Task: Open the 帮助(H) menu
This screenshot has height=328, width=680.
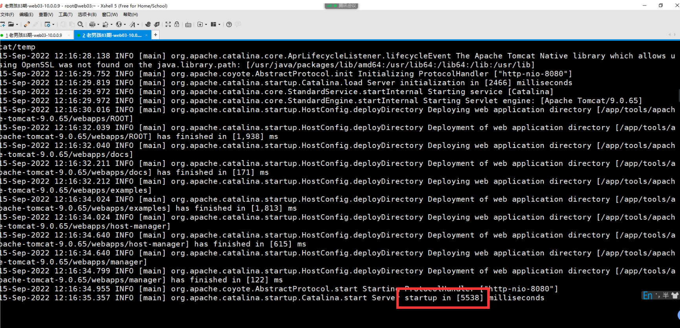Action: point(130,15)
